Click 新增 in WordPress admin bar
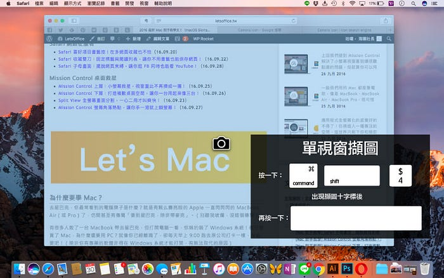This screenshot has width=444, height=278. click(133, 39)
